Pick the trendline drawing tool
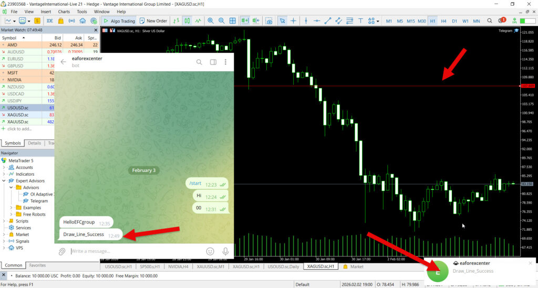The image size is (538, 288). pos(328,21)
